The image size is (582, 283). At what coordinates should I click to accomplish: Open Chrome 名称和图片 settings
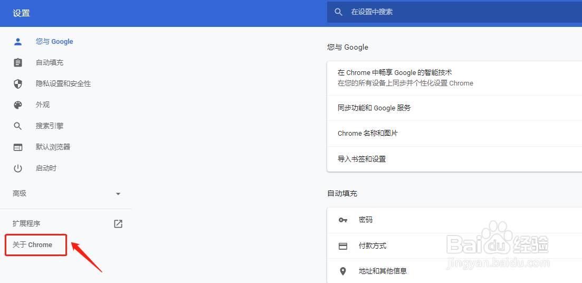[x=368, y=134]
